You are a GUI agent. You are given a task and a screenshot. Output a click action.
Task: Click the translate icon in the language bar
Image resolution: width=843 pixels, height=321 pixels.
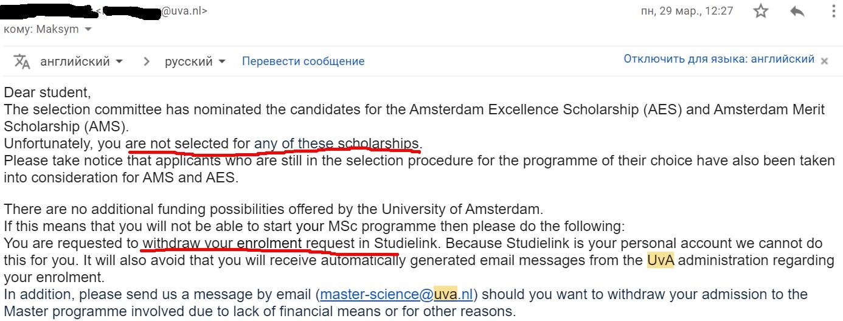22,61
